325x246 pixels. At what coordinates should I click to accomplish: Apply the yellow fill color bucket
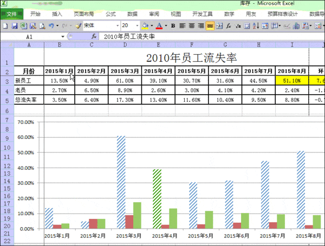(x=145, y=26)
